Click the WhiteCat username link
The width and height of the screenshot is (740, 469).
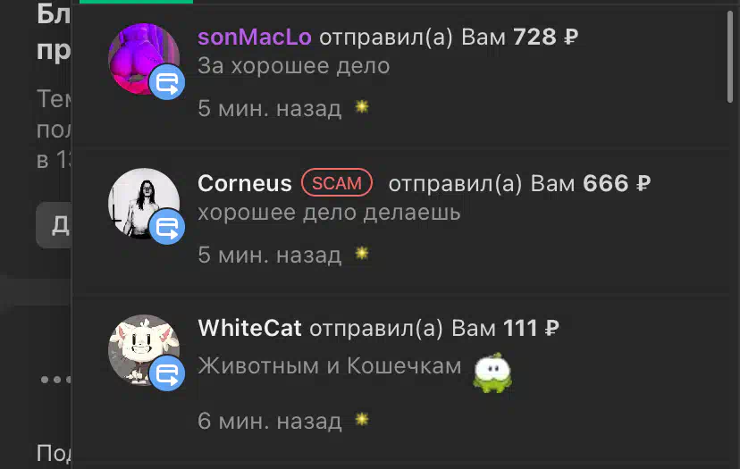249,328
